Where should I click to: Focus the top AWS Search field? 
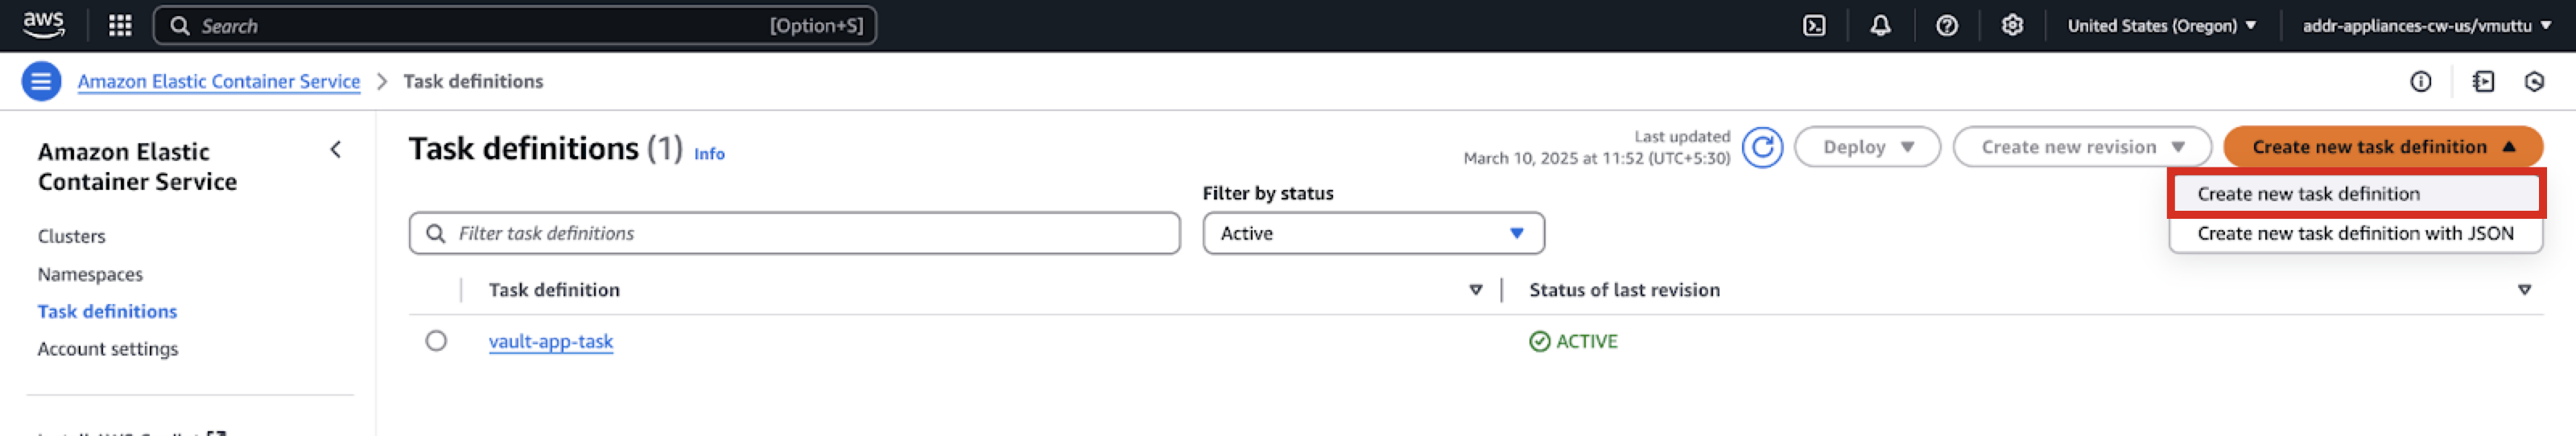[515, 26]
